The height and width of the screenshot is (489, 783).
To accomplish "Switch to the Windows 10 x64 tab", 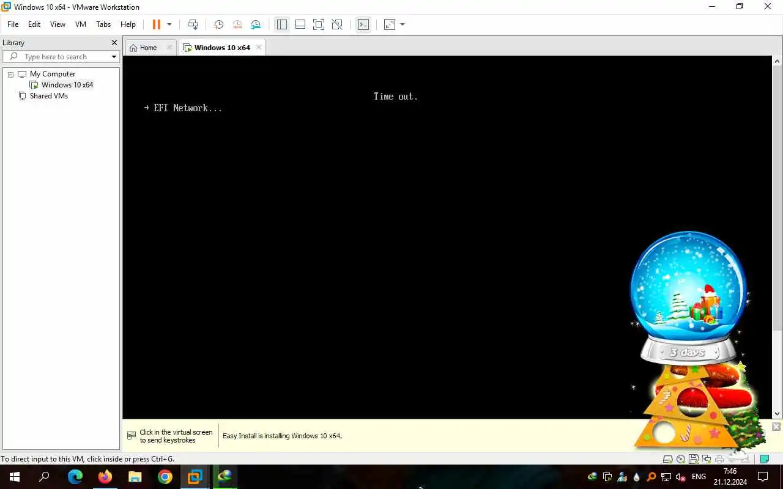I will click(x=222, y=48).
